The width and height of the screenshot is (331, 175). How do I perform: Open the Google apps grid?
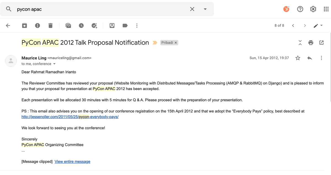[x=326, y=9]
